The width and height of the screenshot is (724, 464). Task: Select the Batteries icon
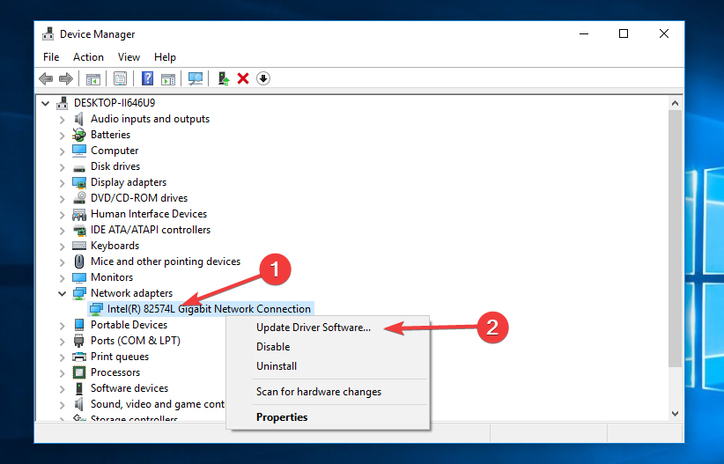[79, 135]
